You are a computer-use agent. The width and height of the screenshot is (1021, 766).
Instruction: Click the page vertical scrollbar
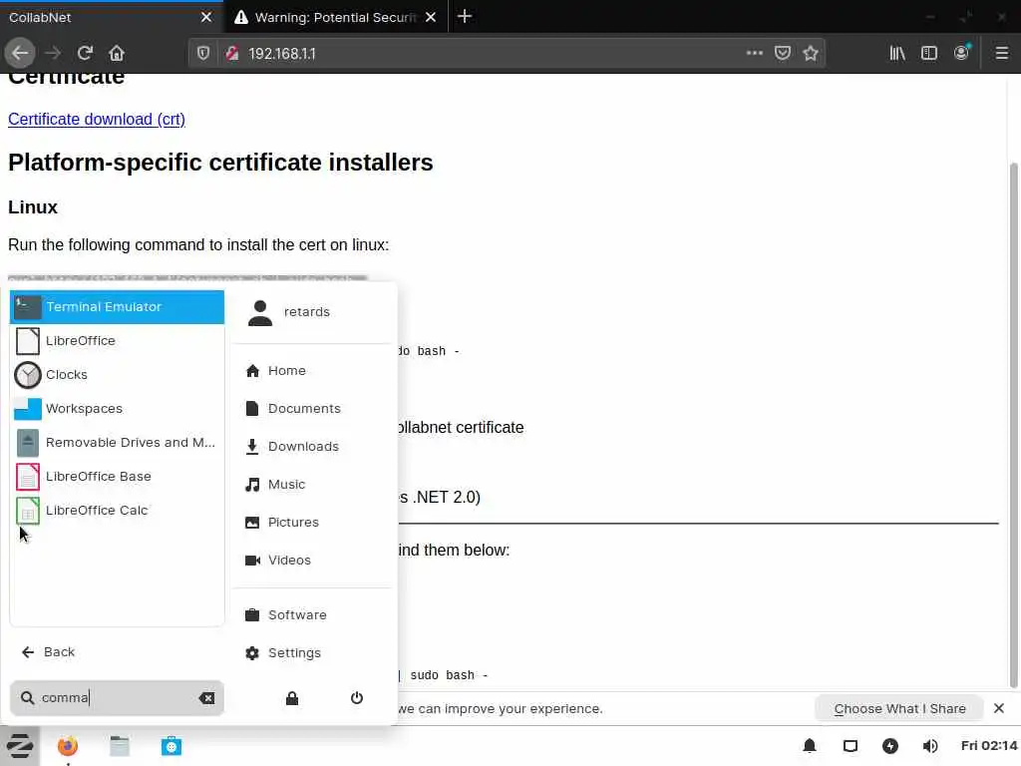(x=1013, y=425)
